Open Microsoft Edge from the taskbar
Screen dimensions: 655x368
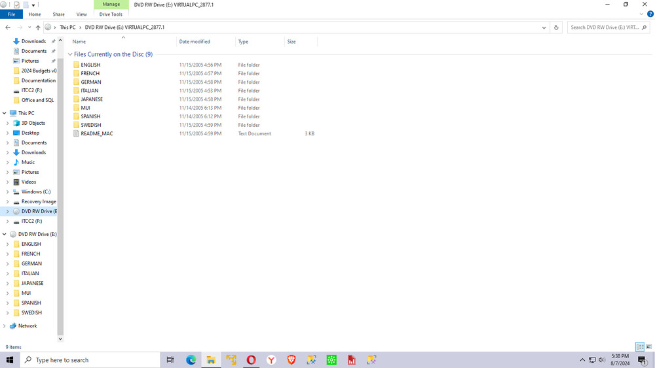click(191, 360)
